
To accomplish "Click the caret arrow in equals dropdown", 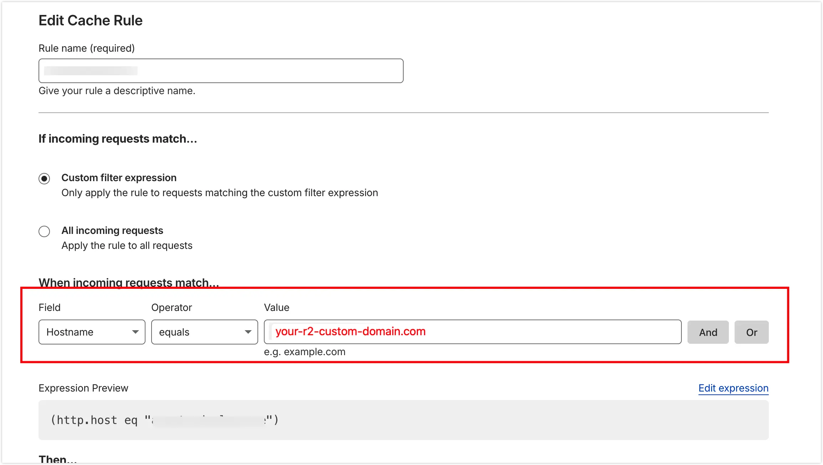I will tap(248, 332).
